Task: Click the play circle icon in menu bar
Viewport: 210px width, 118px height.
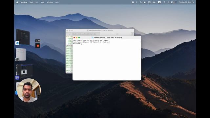Action: pos(141,2)
